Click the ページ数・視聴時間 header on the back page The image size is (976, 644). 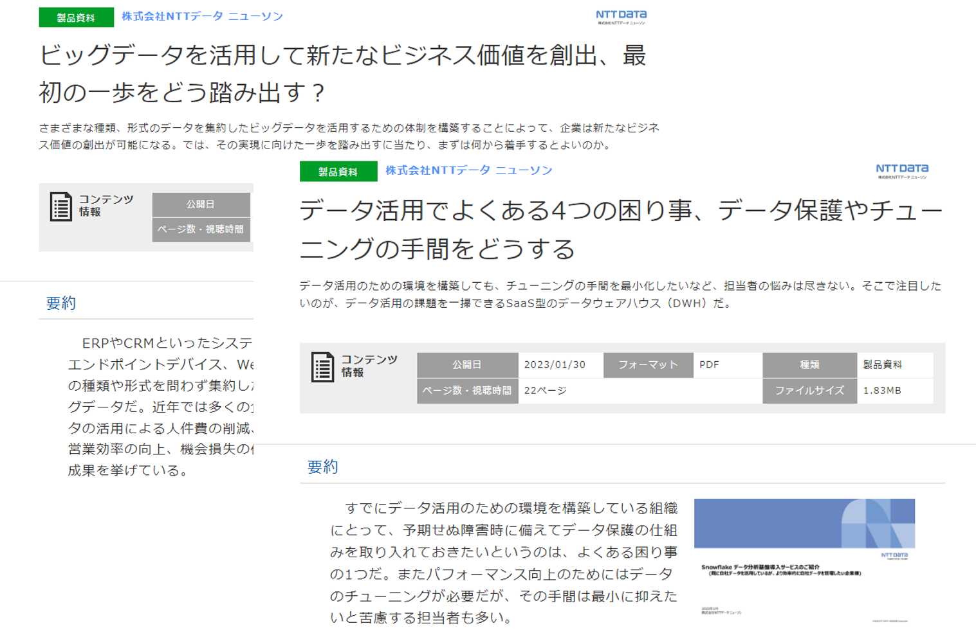pyautogui.click(x=201, y=229)
